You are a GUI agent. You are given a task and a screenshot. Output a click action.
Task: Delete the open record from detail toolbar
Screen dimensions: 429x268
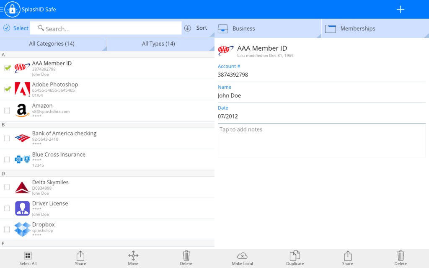click(401, 258)
